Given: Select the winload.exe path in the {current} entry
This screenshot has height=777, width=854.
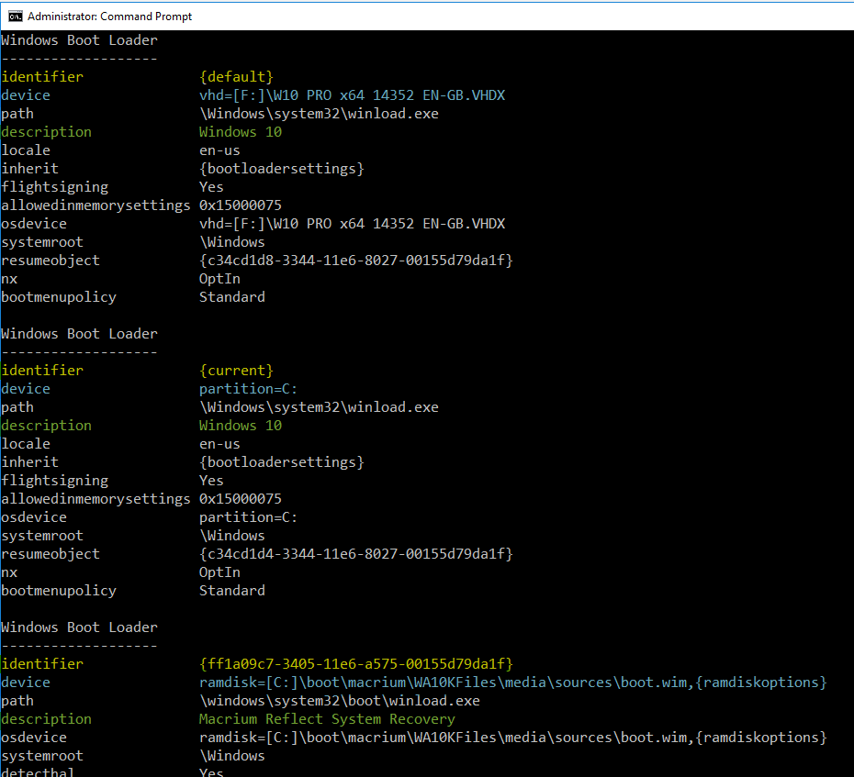Looking at the screenshot, I should pos(320,407).
